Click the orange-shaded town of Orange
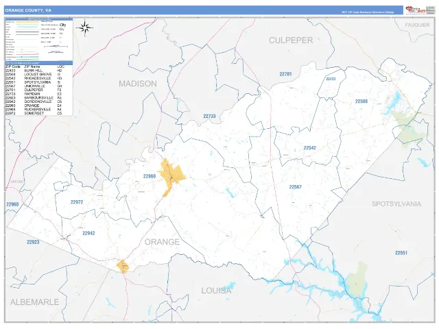This screenshot has height=329, width=439. (171, 176)
